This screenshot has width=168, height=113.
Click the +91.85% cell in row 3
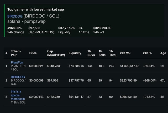click(x=149, y=97)
